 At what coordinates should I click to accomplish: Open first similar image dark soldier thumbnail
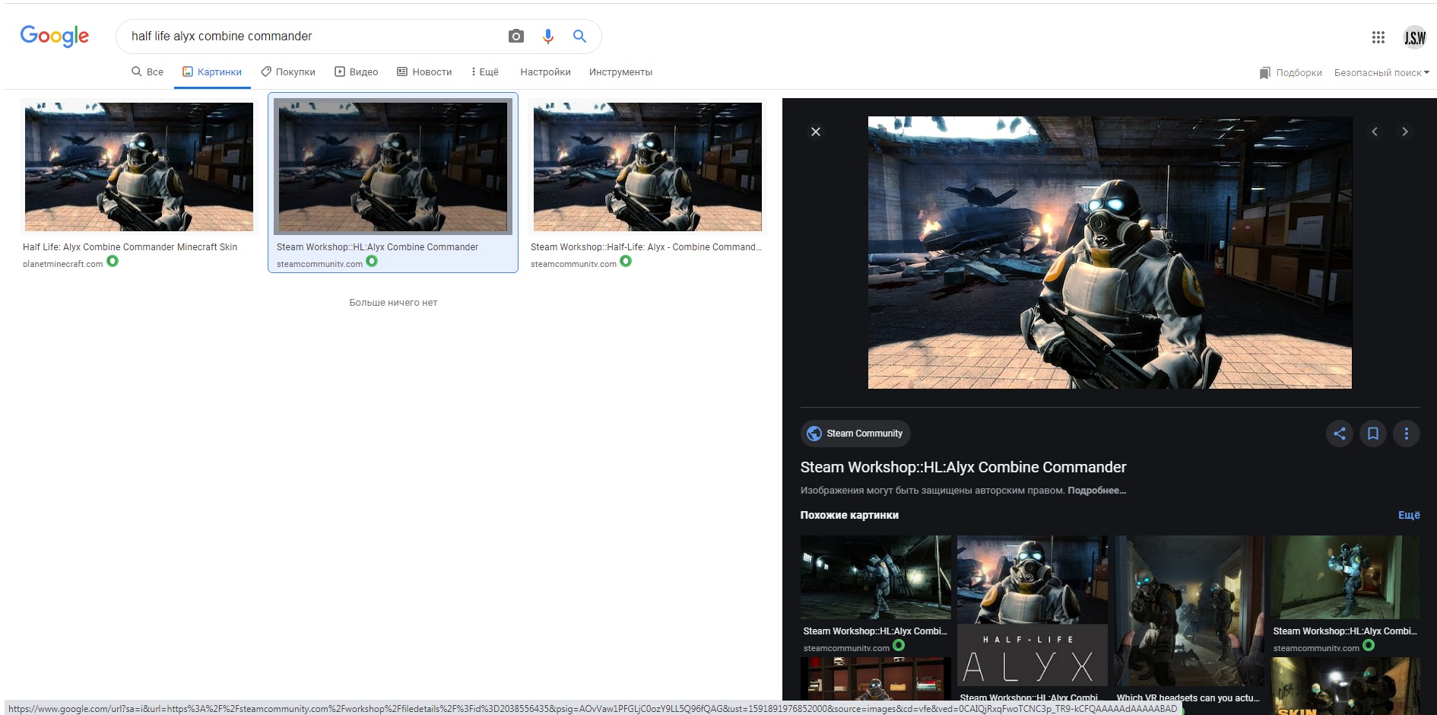click(876, 577)
